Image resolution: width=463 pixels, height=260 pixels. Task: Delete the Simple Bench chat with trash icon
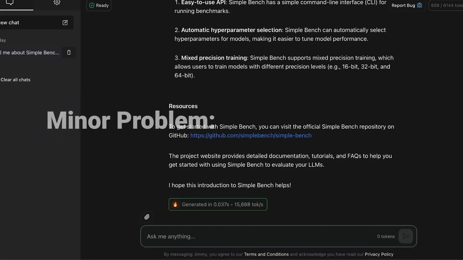(x=69, y=53)
